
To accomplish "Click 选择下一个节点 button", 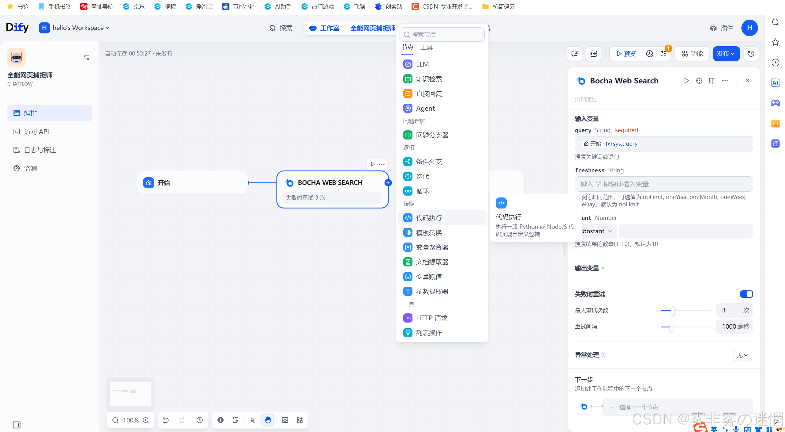I will click(x=678, y=407).
